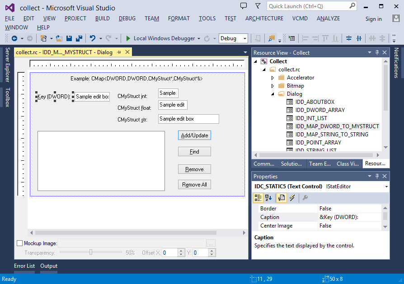404x284 pixels.
Task: Click the Undo icon on the toolbar
Action: click(92, 38)
